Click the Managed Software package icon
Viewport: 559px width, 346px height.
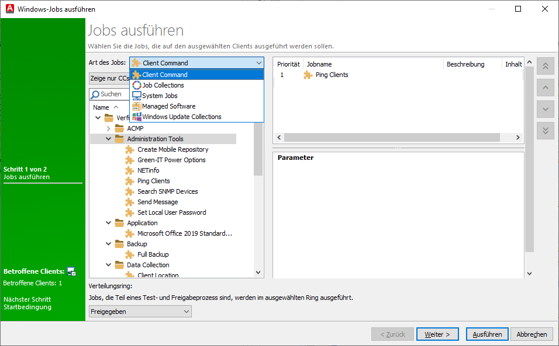[x=137, y=106]
